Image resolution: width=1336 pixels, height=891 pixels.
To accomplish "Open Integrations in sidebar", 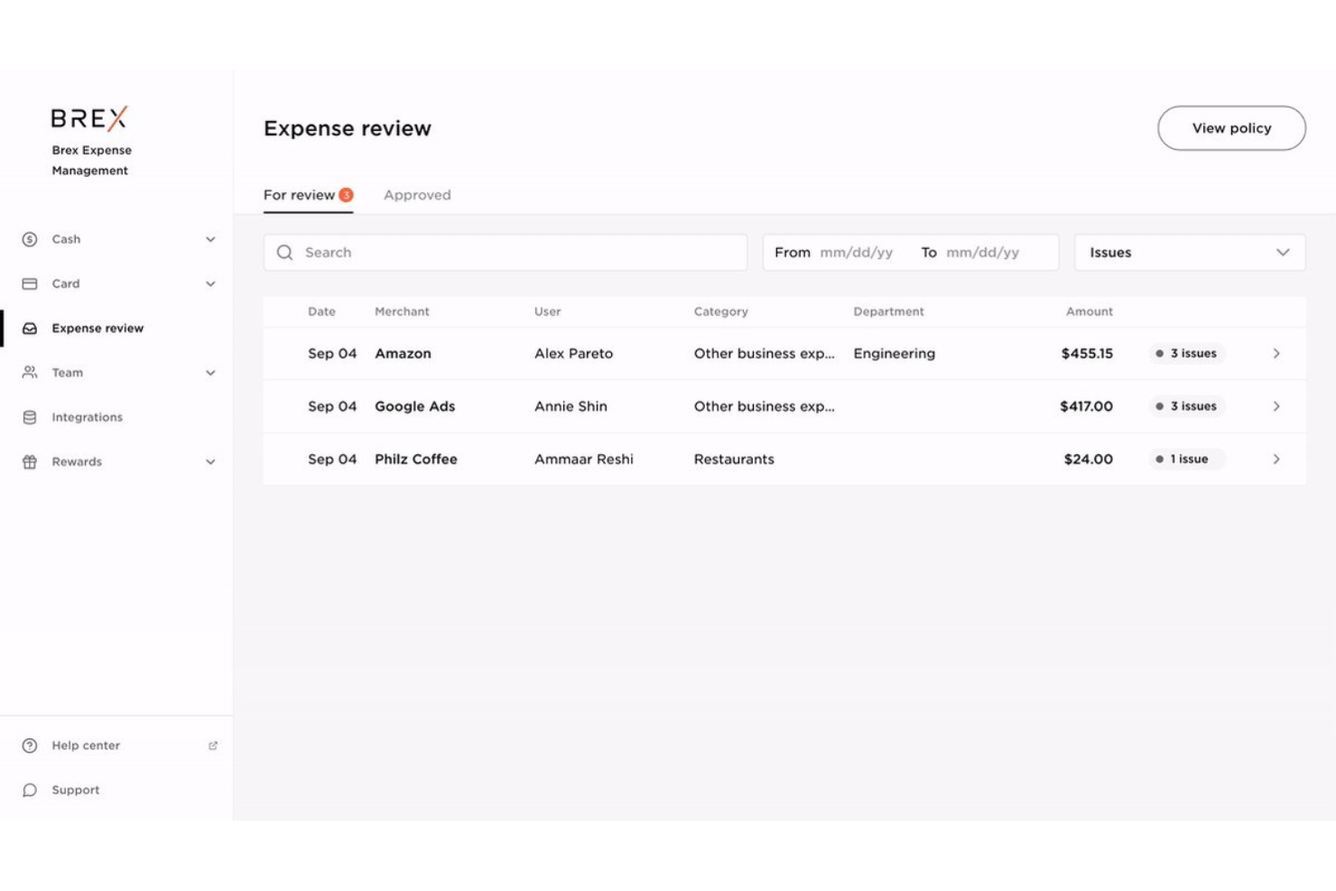I will pyautogui.click(x=87, y=417).
